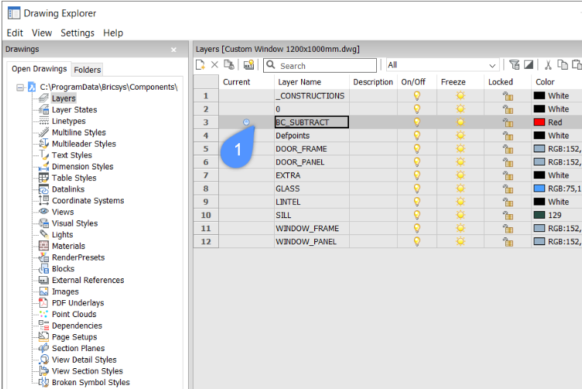The width and height of the screenshot is (582, 389).
Task: Click the Cut scissors icon
Action: pos(548,66)
